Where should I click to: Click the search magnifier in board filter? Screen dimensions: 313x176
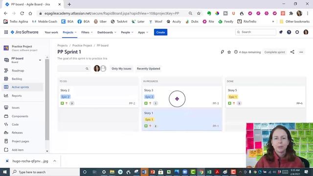(87, 68)
